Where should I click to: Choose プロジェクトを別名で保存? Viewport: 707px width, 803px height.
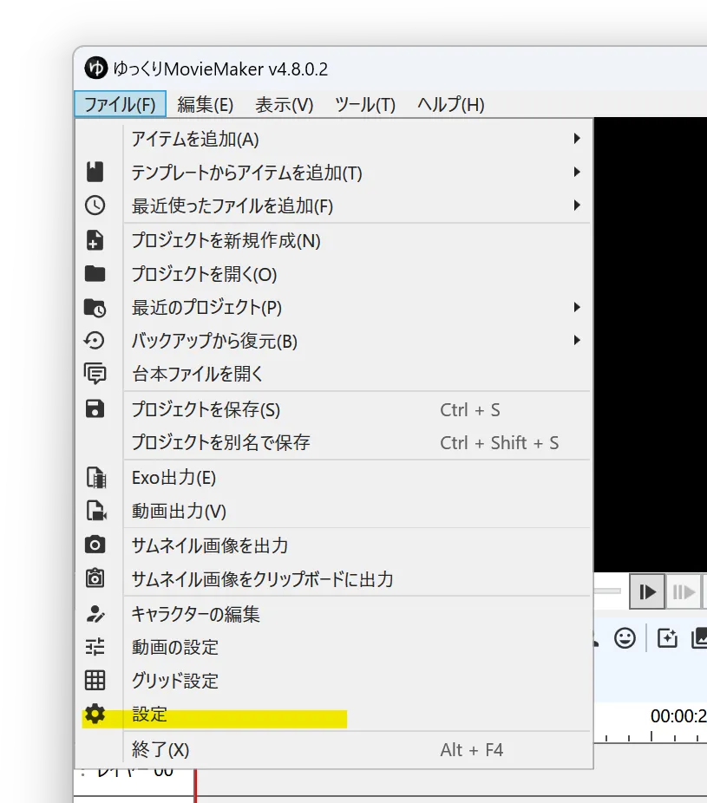334,442
